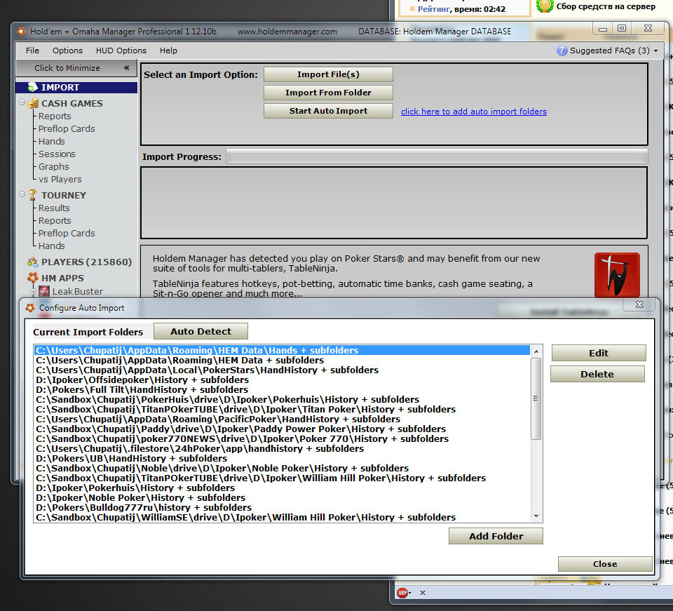Select Reports under Cash Games
The width and height of the screenshot is (673, 611).
[55, 116]
